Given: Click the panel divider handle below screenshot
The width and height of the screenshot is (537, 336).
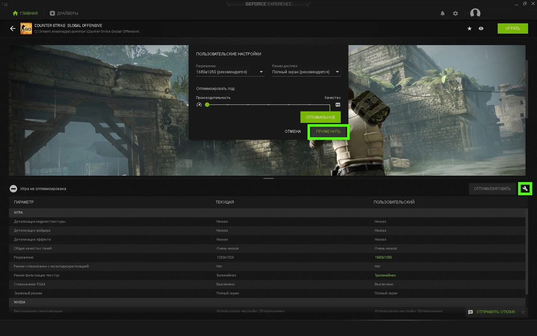Looking at the screenshot, I should pyautogui.click(x=268, y=178).
